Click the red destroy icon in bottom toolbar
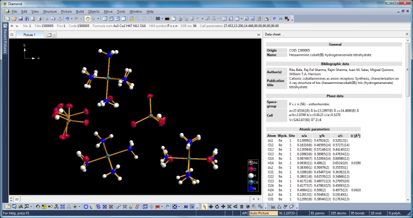 tap(157, 207)
